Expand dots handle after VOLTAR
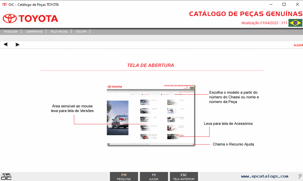The image size is (303, 181). (90, 31)
